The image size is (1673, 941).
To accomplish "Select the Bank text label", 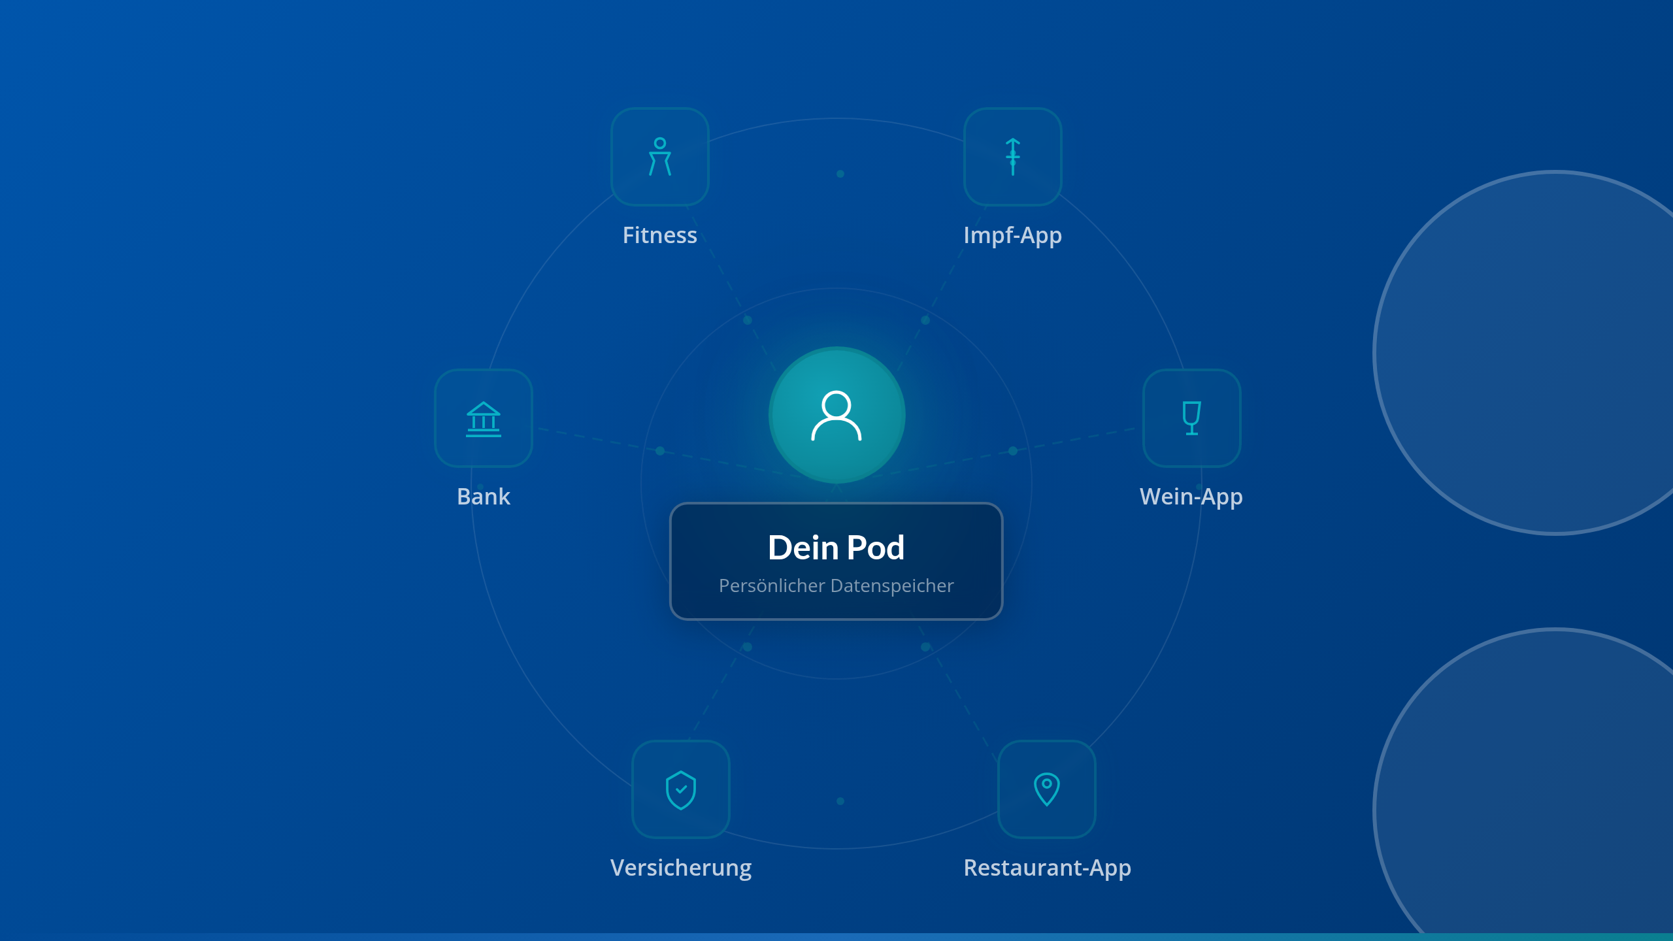I will click(x=483, y=497).
